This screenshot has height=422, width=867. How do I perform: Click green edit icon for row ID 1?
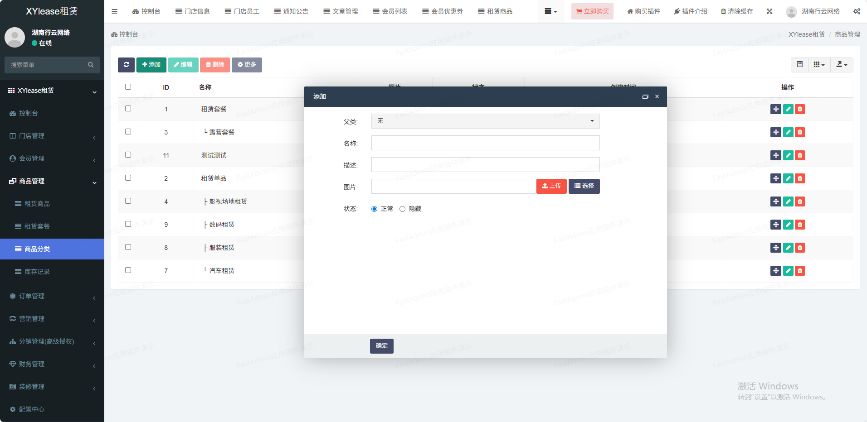788,109
